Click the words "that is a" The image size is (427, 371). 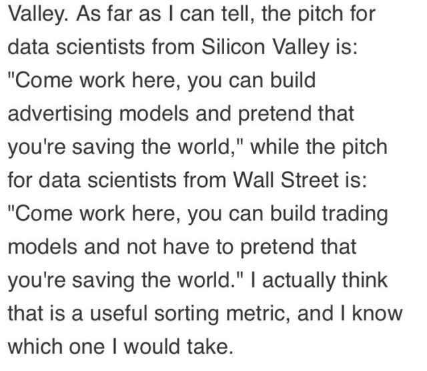(x=45, y=313)
